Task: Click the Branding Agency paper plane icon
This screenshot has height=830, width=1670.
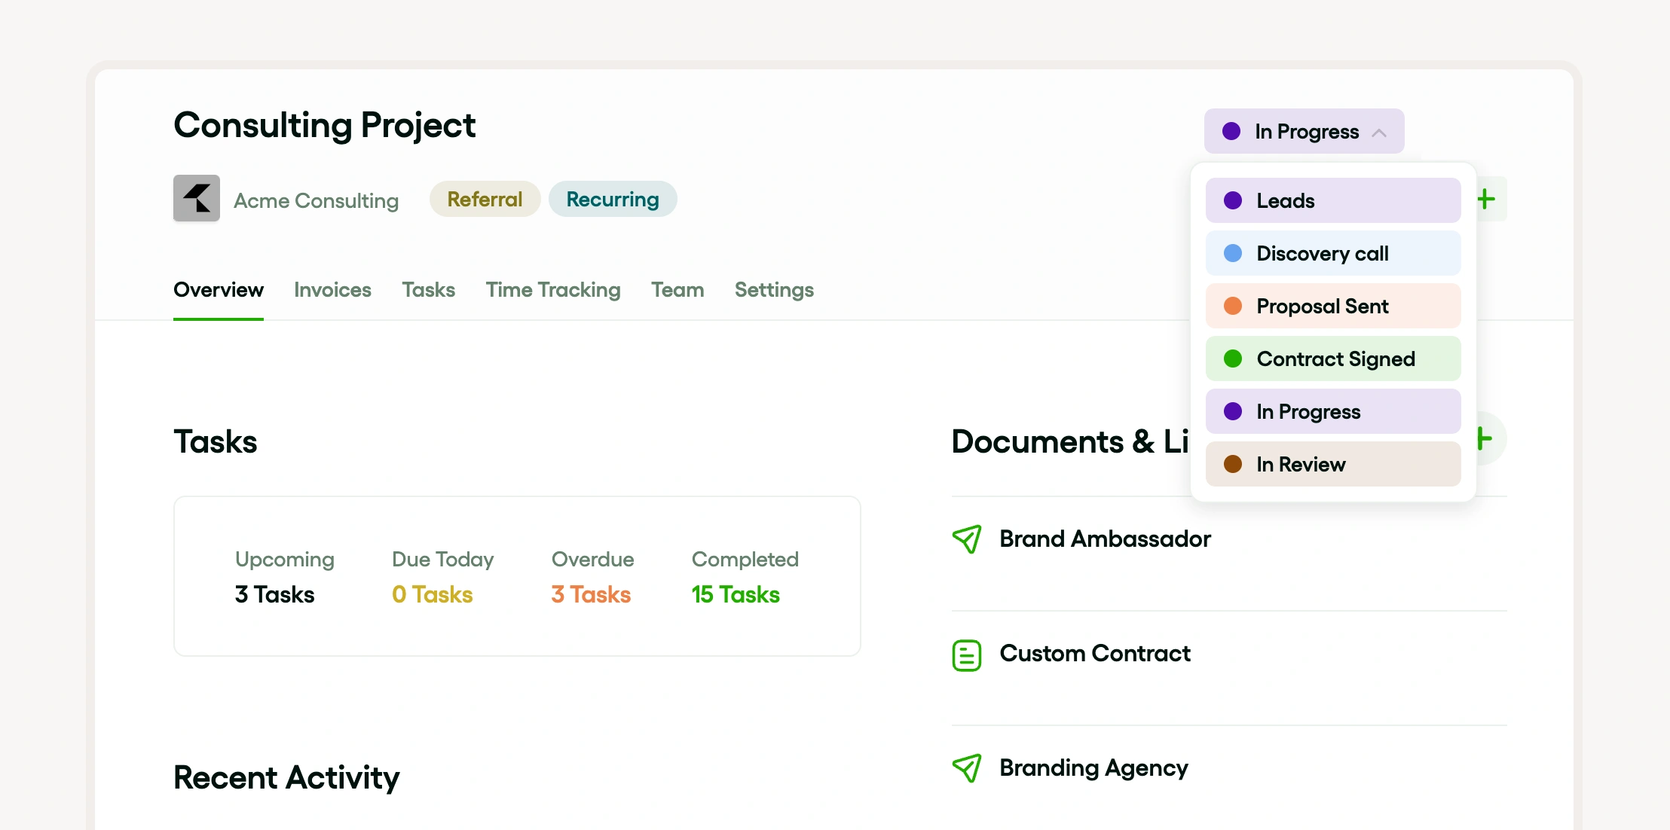Action: pyautogui.click(x=966, y=767)
